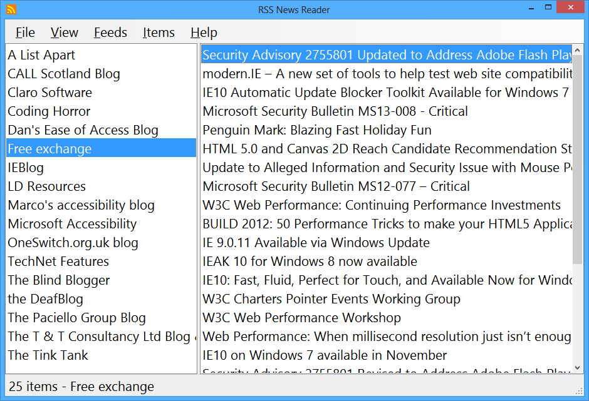Open Penguin Mark: Blazing Fast Holiday Fun
The height and width of the screenshot is (401, 589).
click(x=387, y=129)
